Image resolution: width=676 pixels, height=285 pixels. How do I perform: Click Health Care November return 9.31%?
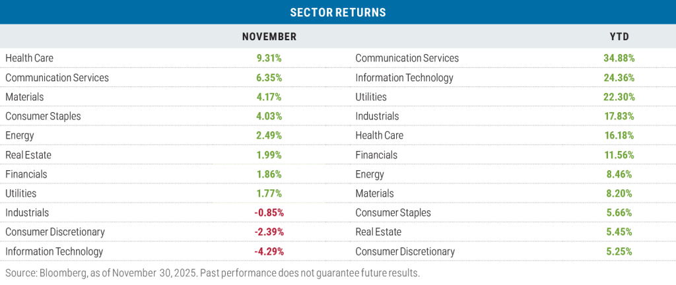[x=269, y=58]
